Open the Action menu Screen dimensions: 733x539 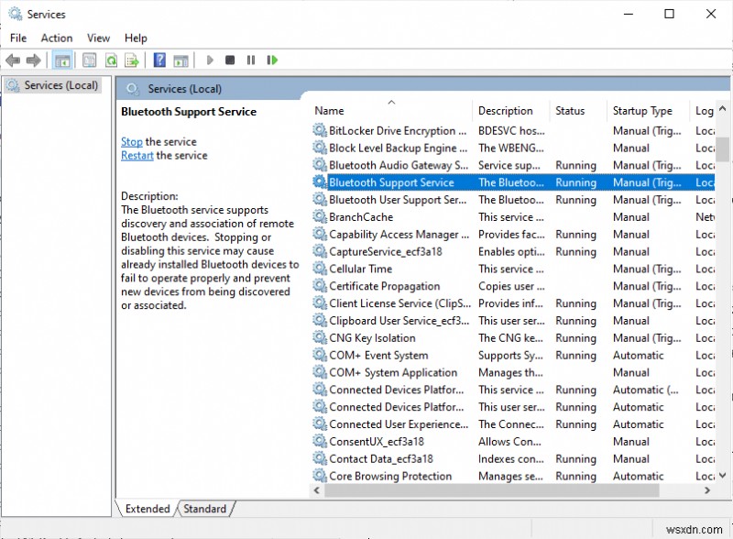click(x=56, y=38)
